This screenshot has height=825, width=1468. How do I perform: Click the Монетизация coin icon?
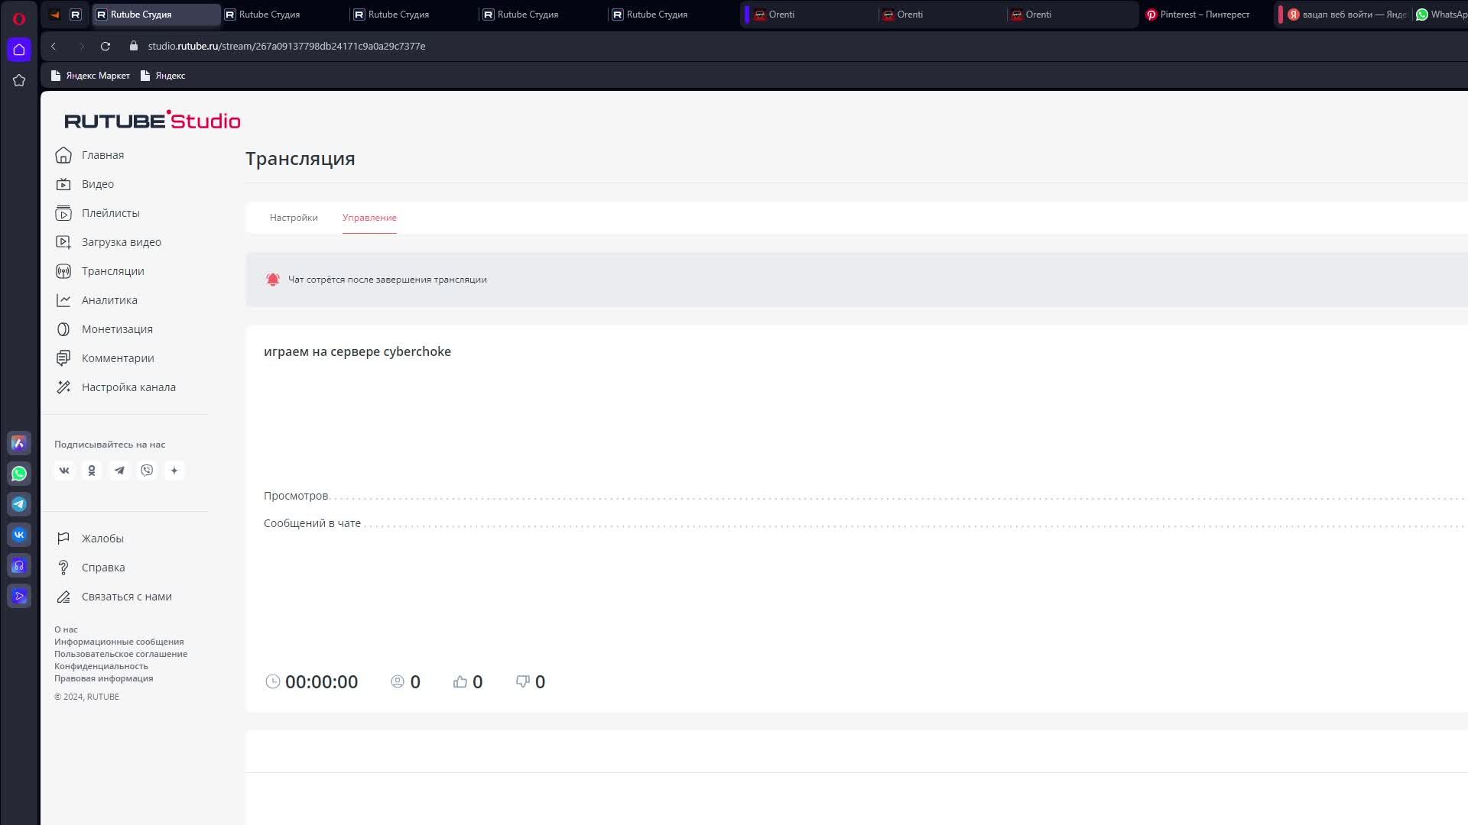pos(63,329)
